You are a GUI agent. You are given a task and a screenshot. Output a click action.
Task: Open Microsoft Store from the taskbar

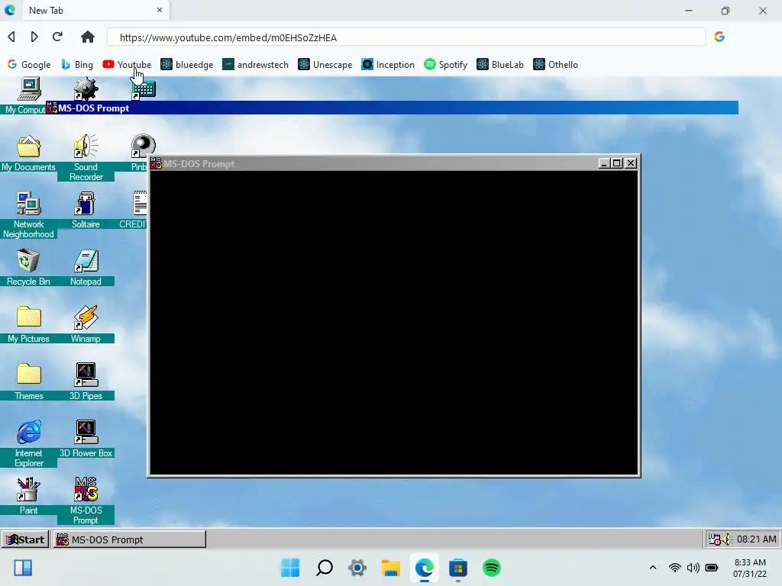458,568
